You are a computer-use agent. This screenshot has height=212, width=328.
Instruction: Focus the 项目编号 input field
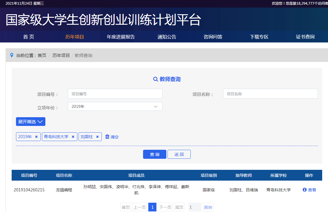pos(115,94)
